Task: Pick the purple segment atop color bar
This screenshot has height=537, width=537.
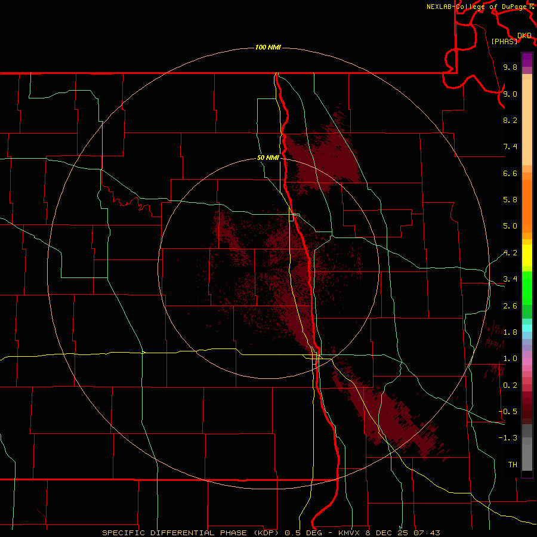Action: [527, 60]
